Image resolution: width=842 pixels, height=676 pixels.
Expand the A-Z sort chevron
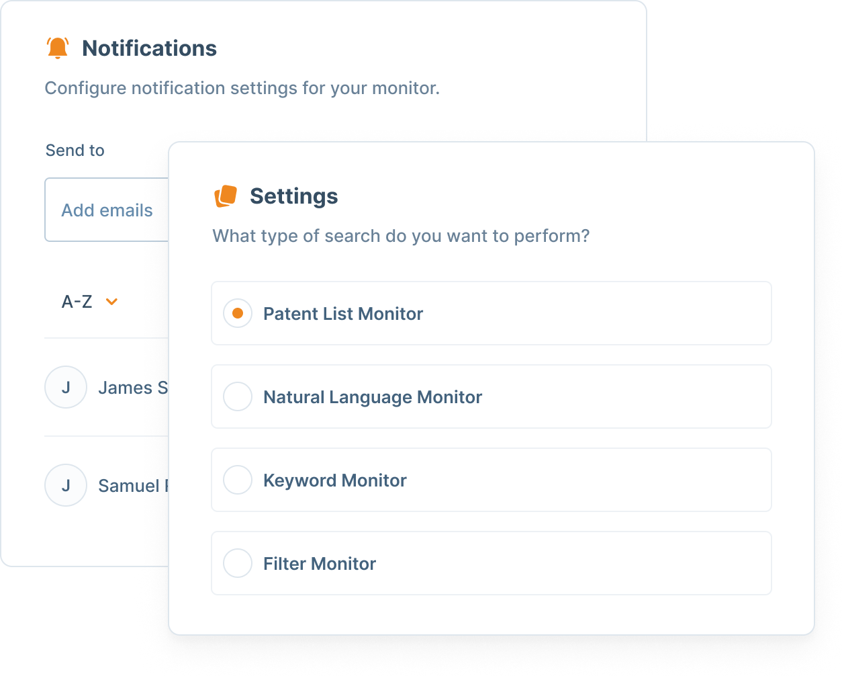(112, 302)
